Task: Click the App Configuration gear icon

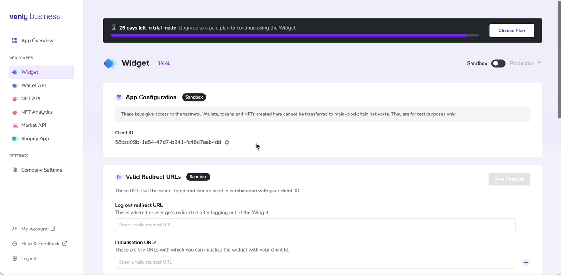Action: 119,97
